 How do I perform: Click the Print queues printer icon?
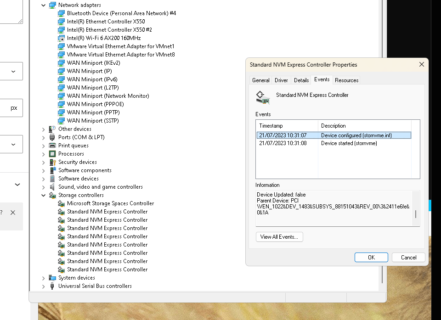pos(52,146)
